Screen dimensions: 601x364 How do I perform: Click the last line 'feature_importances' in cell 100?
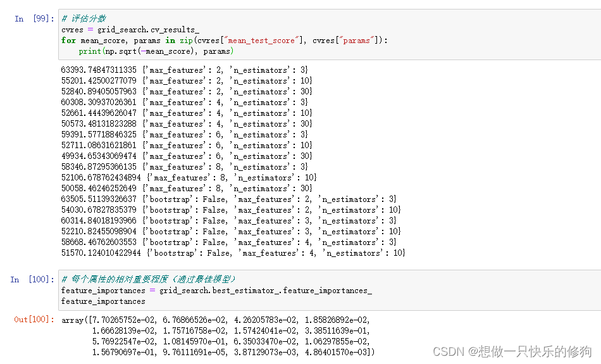tap(103, 301)
